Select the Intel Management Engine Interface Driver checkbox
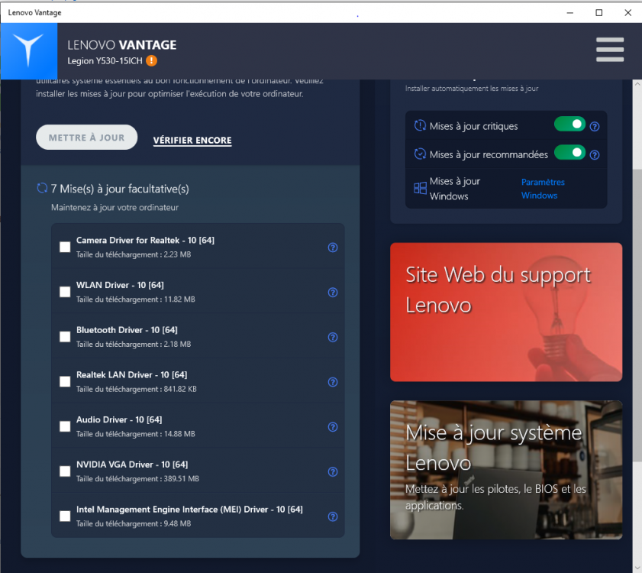Screen dimensions: 642x573 click(65, 516)
